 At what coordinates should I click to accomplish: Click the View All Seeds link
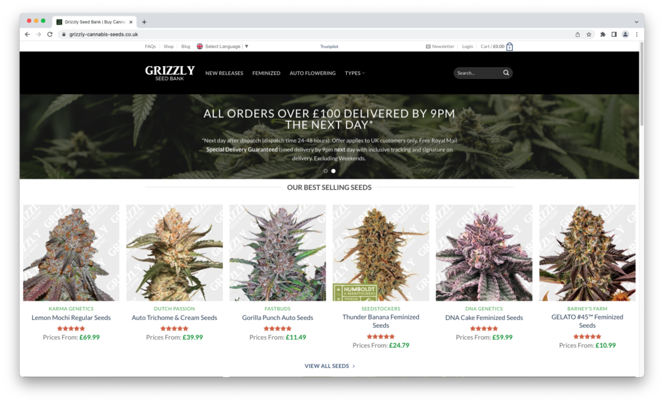click(x=329, y=366)
